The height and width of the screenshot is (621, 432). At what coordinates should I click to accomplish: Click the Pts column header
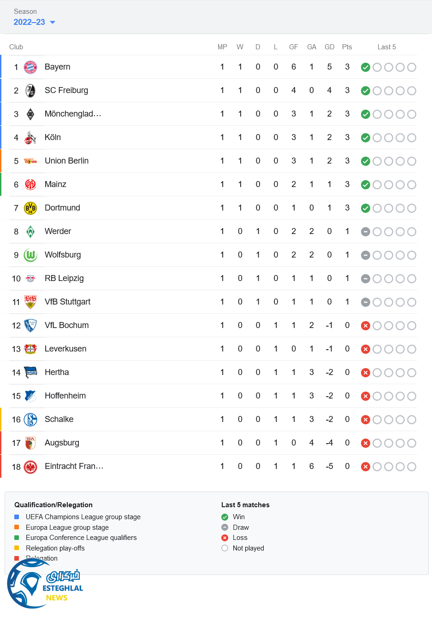click(347, 47)
